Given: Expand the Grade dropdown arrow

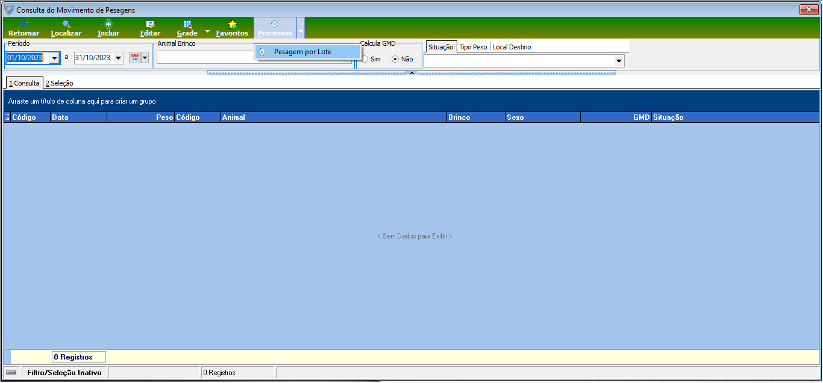Looking at the screenshot, I should click(x=207, y=30).
